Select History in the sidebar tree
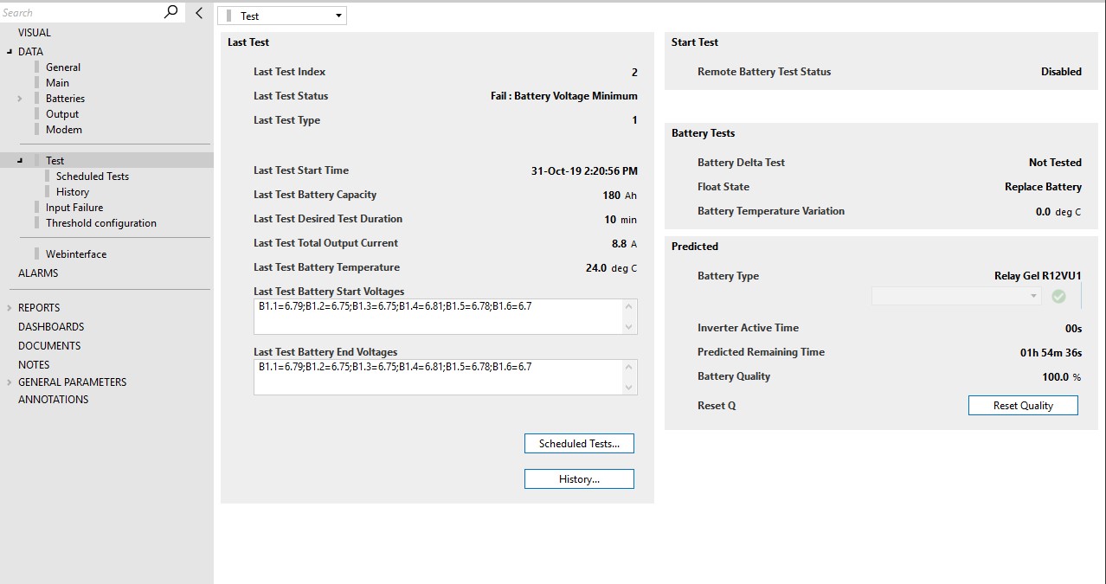 coord(73,192)
